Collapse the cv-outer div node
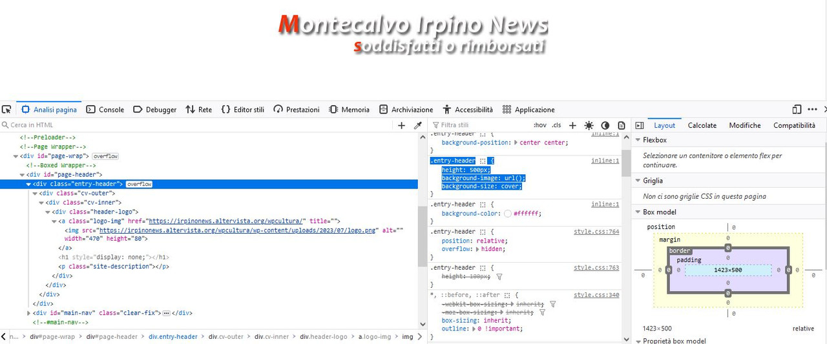 coord(35,193)
